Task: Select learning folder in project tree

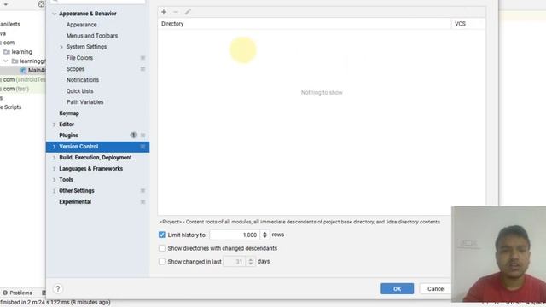Action: coord(21,52)
